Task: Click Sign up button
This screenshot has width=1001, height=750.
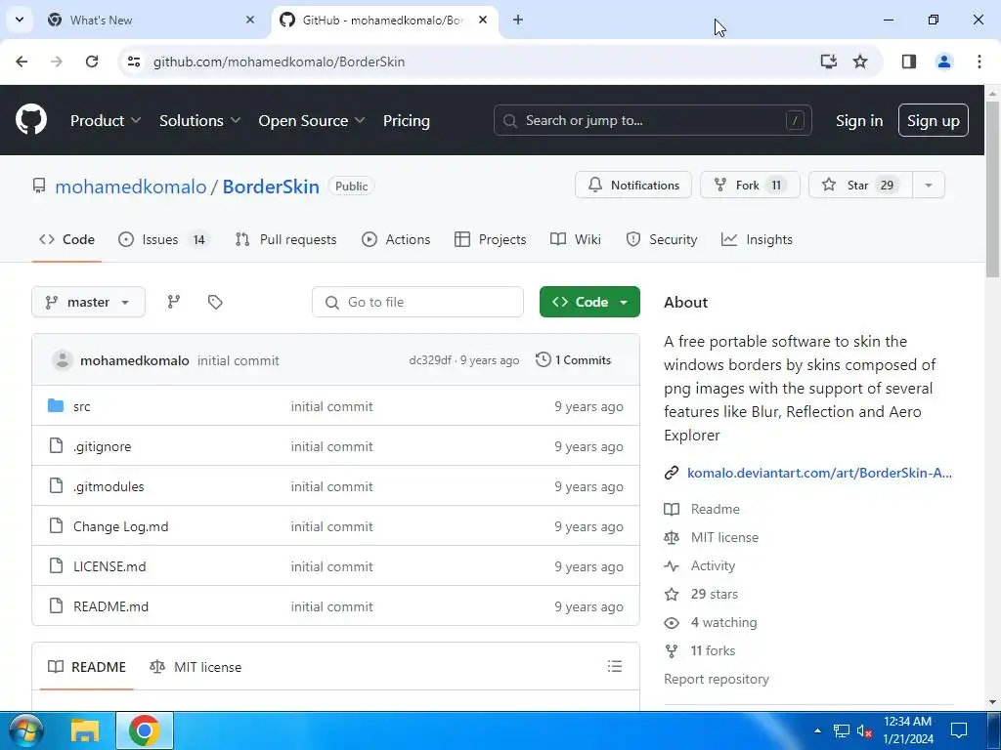Action: [934, 120]
